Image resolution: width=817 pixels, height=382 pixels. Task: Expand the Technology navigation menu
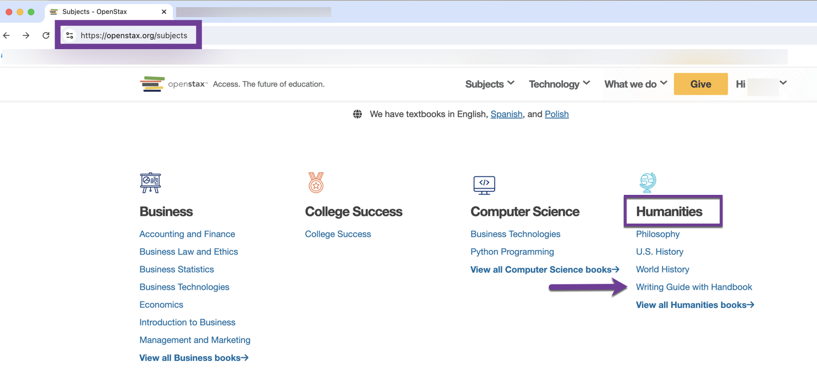coord(559,84)
